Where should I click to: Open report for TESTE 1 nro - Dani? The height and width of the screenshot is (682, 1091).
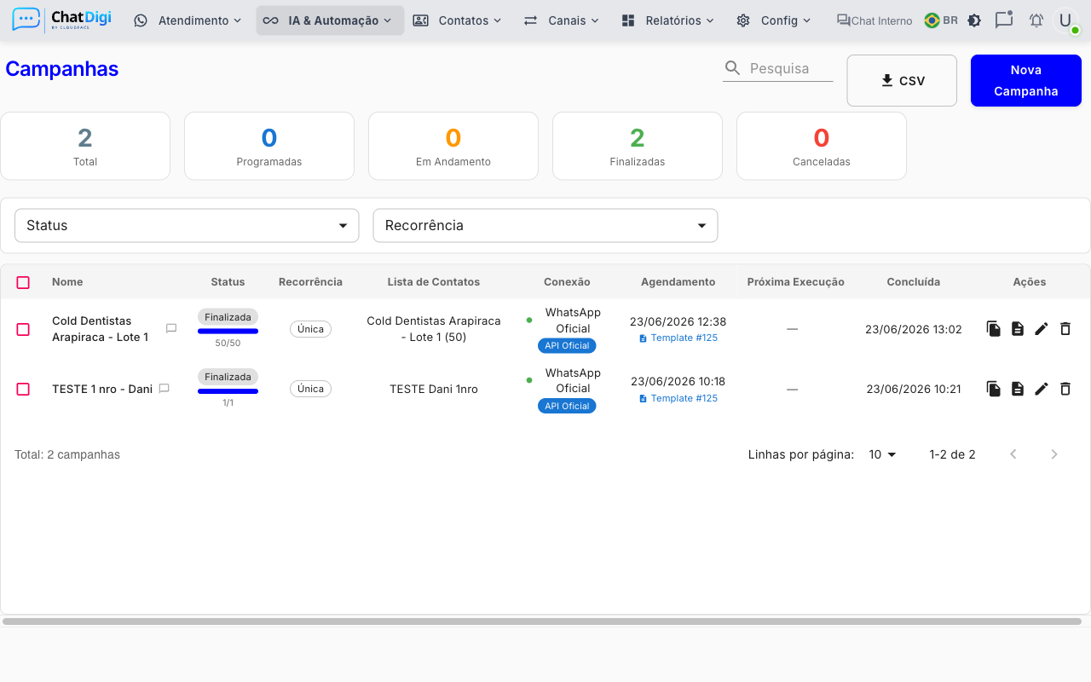tap(1018, 389)
